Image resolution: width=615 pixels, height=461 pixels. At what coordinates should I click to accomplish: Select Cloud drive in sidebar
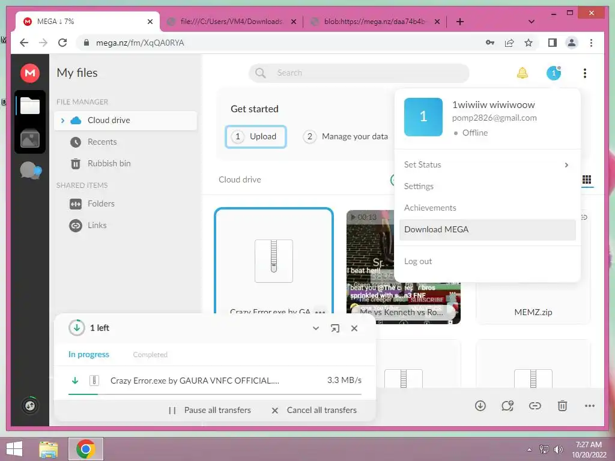coord(126,120)
